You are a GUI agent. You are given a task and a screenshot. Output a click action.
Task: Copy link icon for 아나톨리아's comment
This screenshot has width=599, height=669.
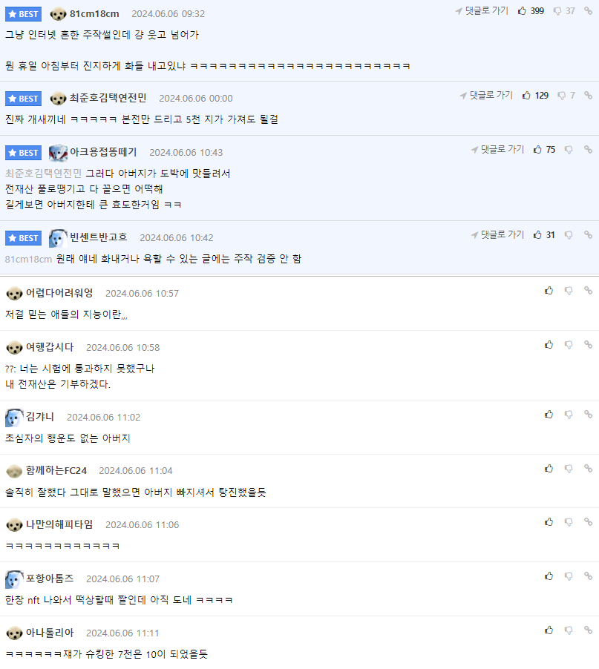(x=589, y=630)
